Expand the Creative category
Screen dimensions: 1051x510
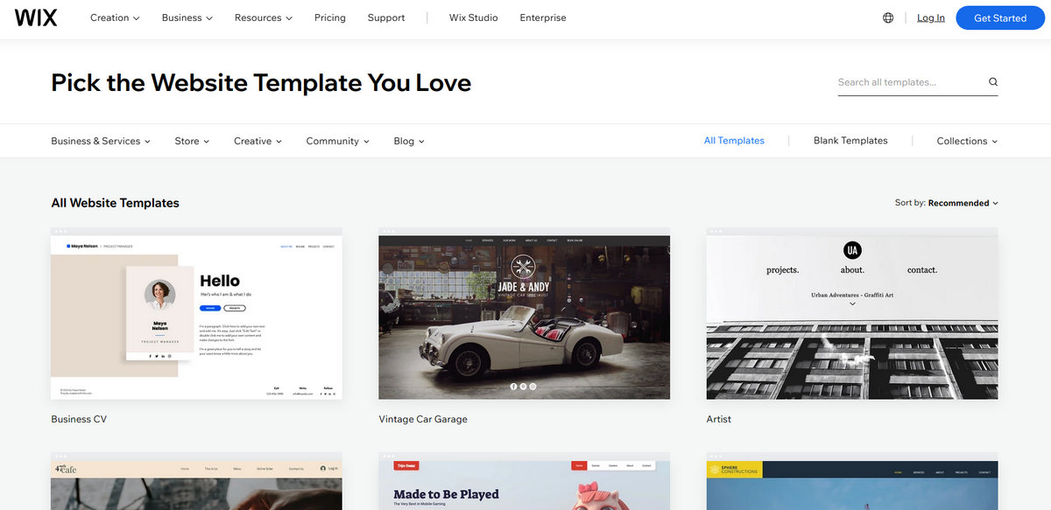[257, 141]
